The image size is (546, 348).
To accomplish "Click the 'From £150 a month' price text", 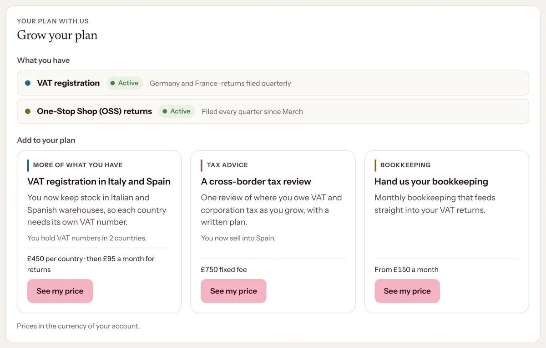I will click(x=406, y=270).
